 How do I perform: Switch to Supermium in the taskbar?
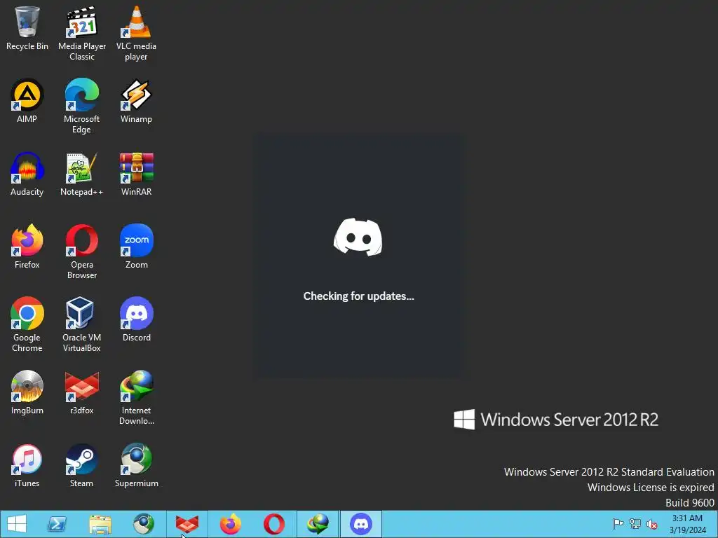tap(144, 524)
